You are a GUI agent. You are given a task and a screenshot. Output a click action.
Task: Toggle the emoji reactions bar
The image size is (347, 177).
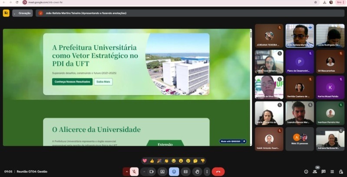click(x=174, y=171)
